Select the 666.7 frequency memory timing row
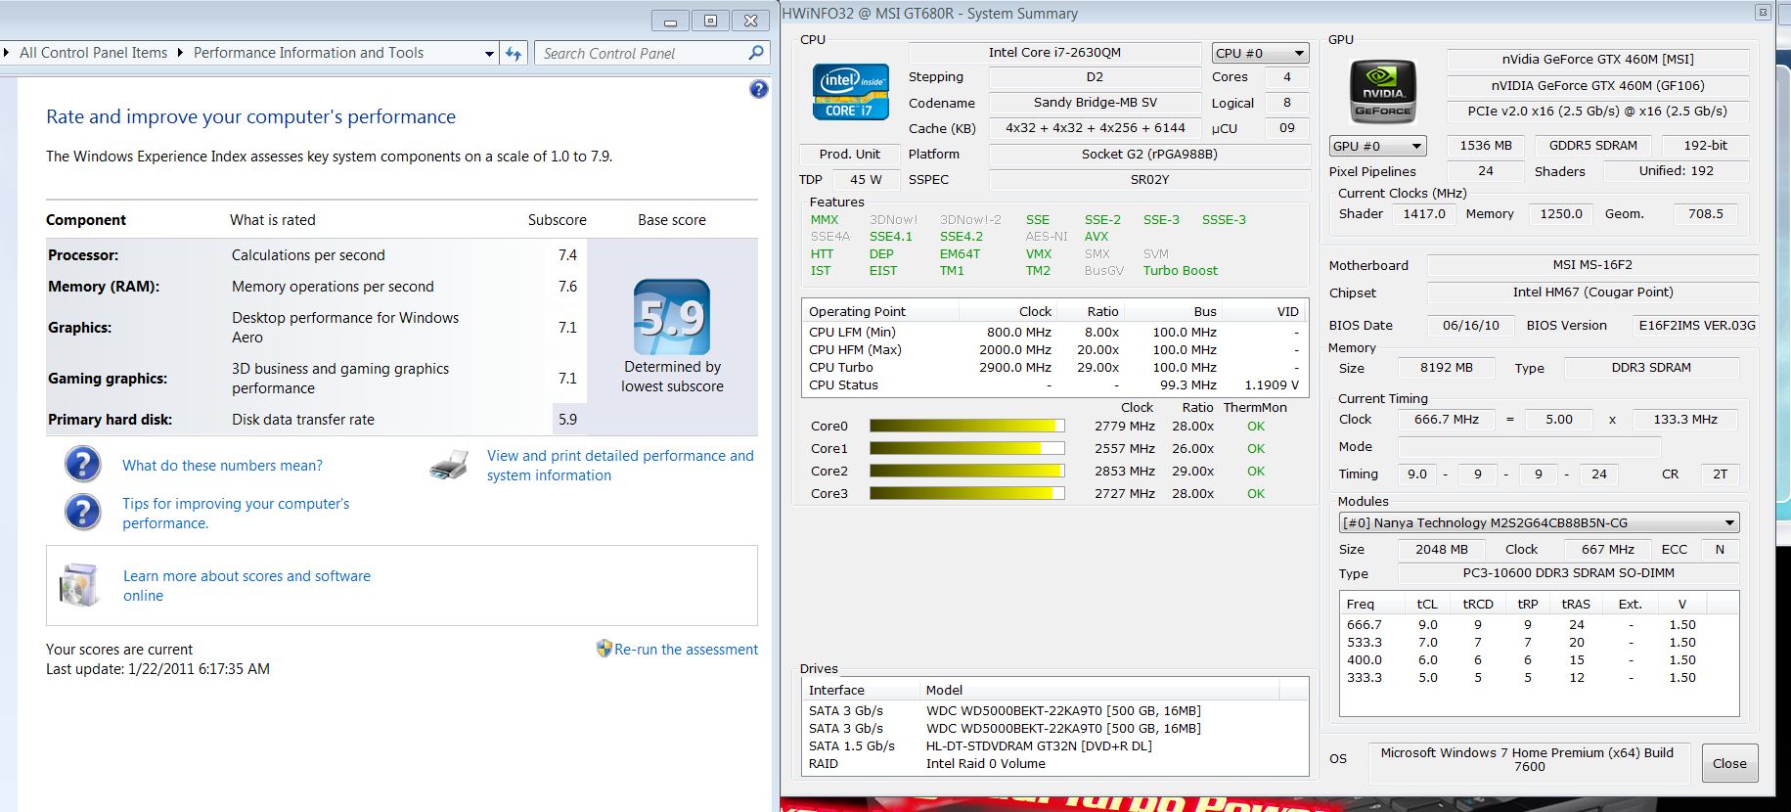The width and height of the screenshot is (1791, 812). [x=1539, y=624]
